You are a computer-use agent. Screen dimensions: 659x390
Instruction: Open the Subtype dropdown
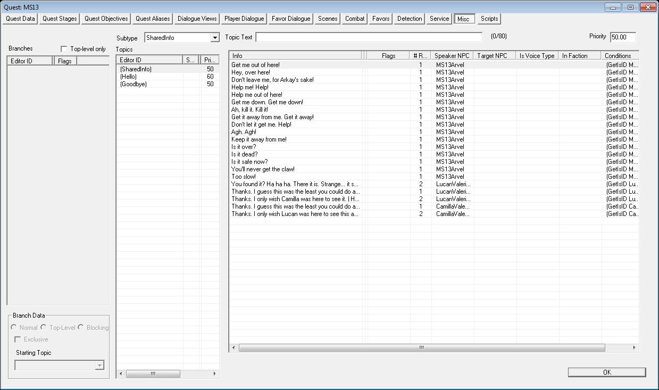pos(215,38)
